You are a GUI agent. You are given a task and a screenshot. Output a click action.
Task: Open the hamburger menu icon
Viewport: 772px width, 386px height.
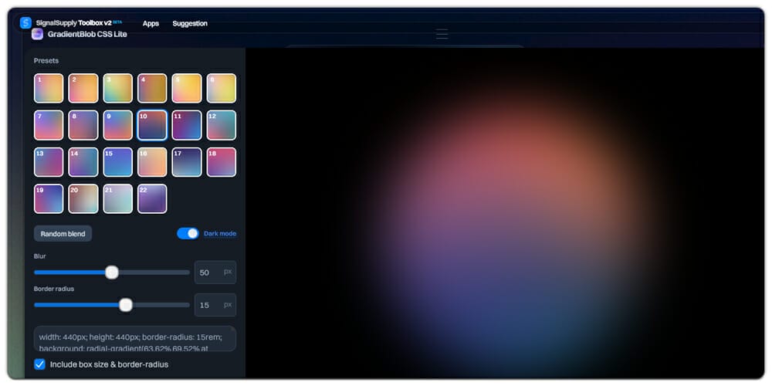click(x=442, y=34)
